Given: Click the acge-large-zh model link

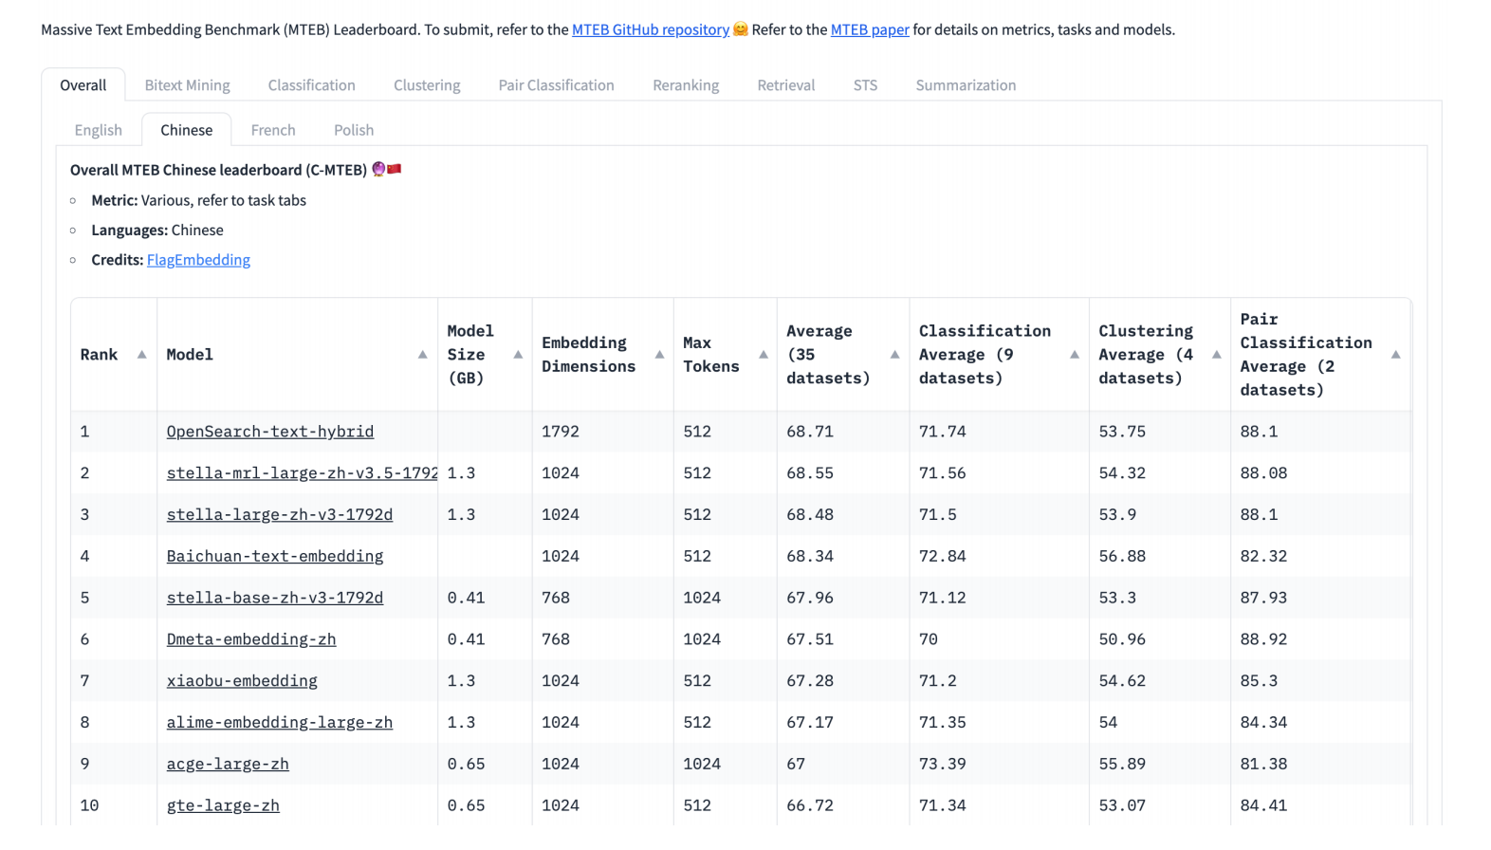Looking at the screenshot, I should point(228,764).
